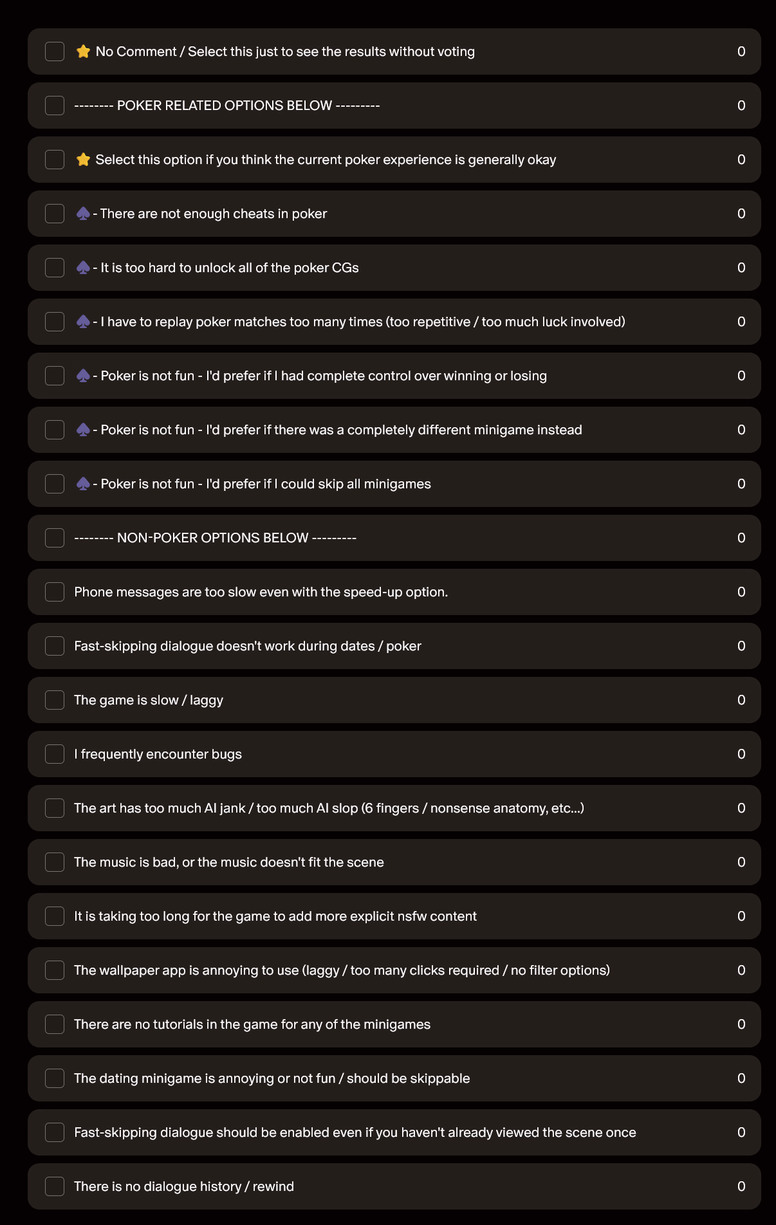The image size is (776, 1225).
Task: Select the dating minigame is annoying option
Action: pos(55,1078)
